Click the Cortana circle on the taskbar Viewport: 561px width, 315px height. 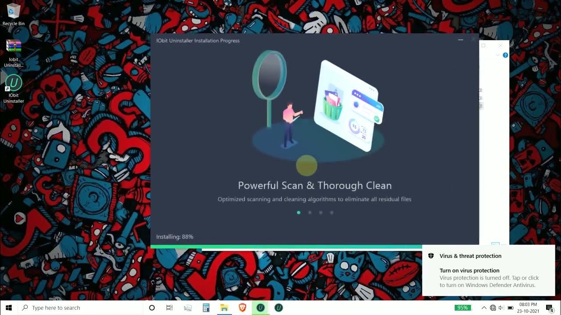pyautogui.click(x=152, y=308)
